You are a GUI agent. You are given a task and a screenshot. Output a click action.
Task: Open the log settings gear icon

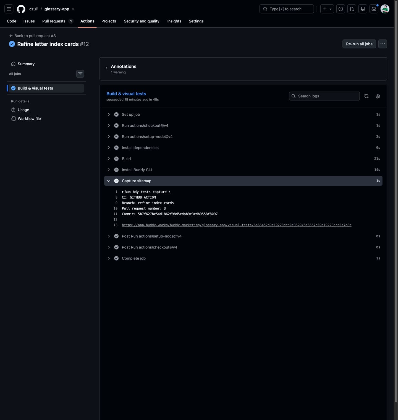click(378, 96)
